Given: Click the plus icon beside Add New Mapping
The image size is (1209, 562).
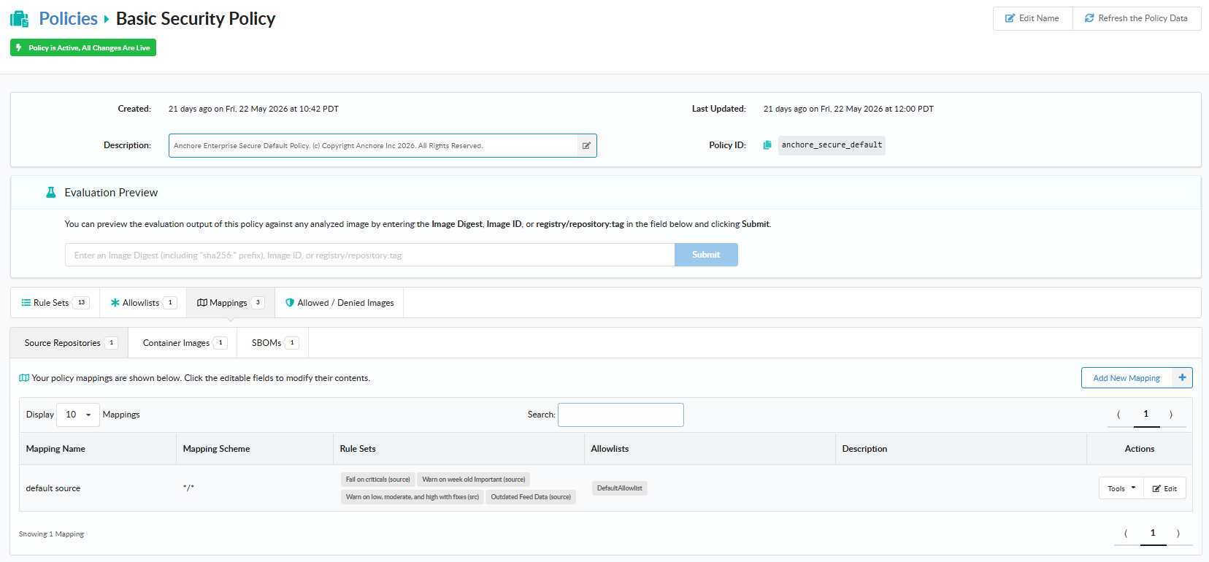Looking at the screenshot, I should tap(1182, 377).
